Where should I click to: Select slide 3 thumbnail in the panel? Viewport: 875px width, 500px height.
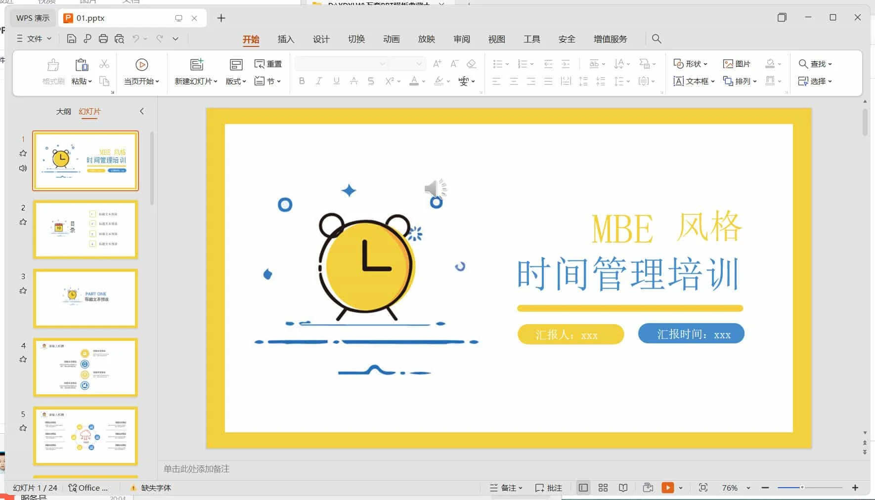point(86,298)
